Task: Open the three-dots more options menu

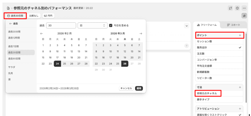Action: click(x=244, y=8)
